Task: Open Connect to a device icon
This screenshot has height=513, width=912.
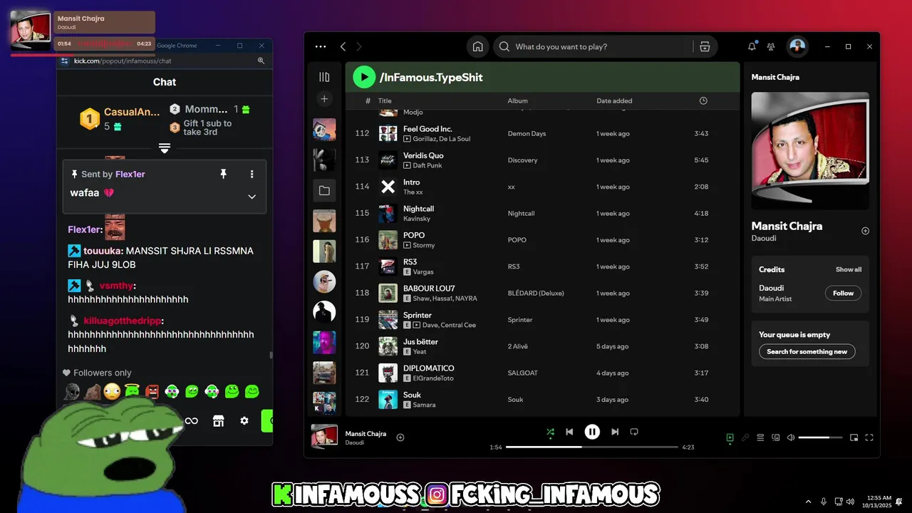Action: (x=776, y=437)
